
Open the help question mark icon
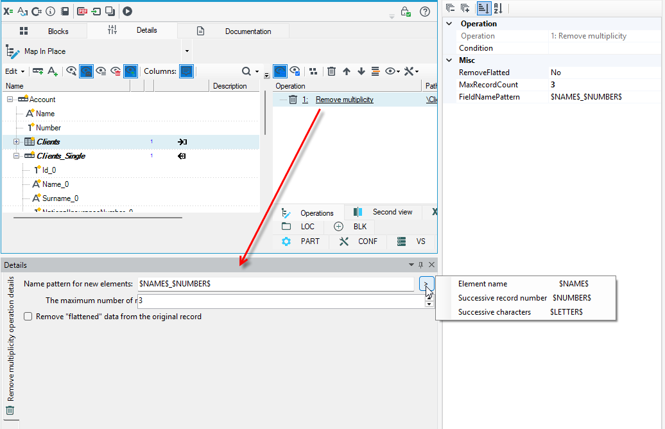[x=425, y=12]
